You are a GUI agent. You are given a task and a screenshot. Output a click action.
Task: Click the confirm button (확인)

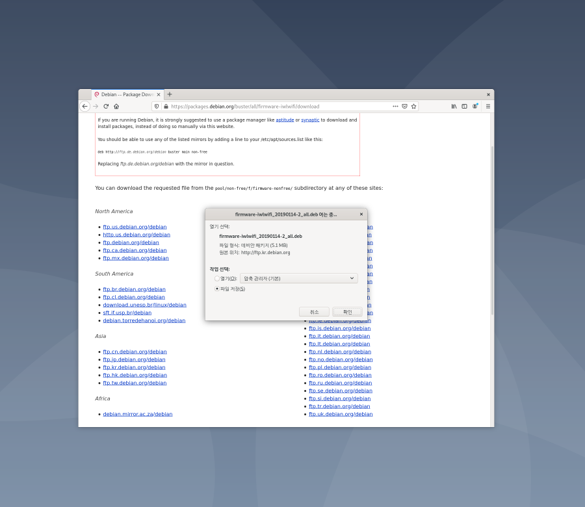347,312
